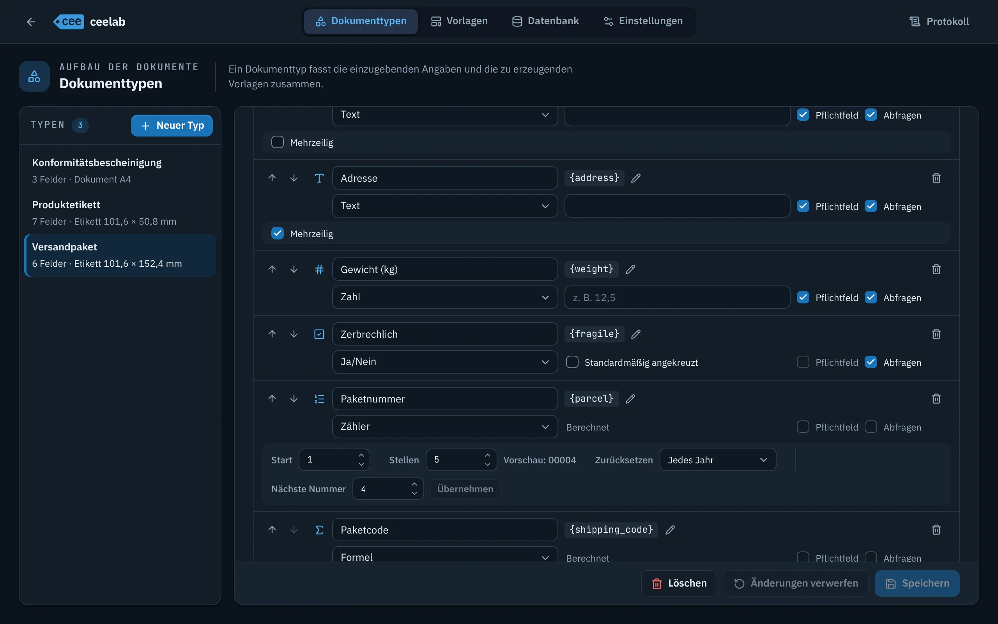The image size is (998, 624).
Task: Click the Neuer Typ button
Action: click(x=172, y=126)
